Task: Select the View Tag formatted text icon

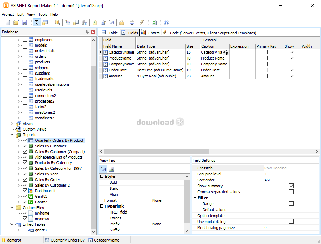Action: (103, 169)
